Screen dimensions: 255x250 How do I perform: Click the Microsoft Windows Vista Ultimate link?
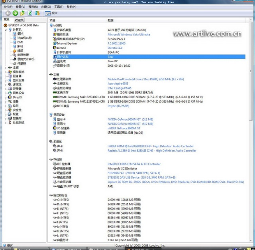(x=129, y=34)
